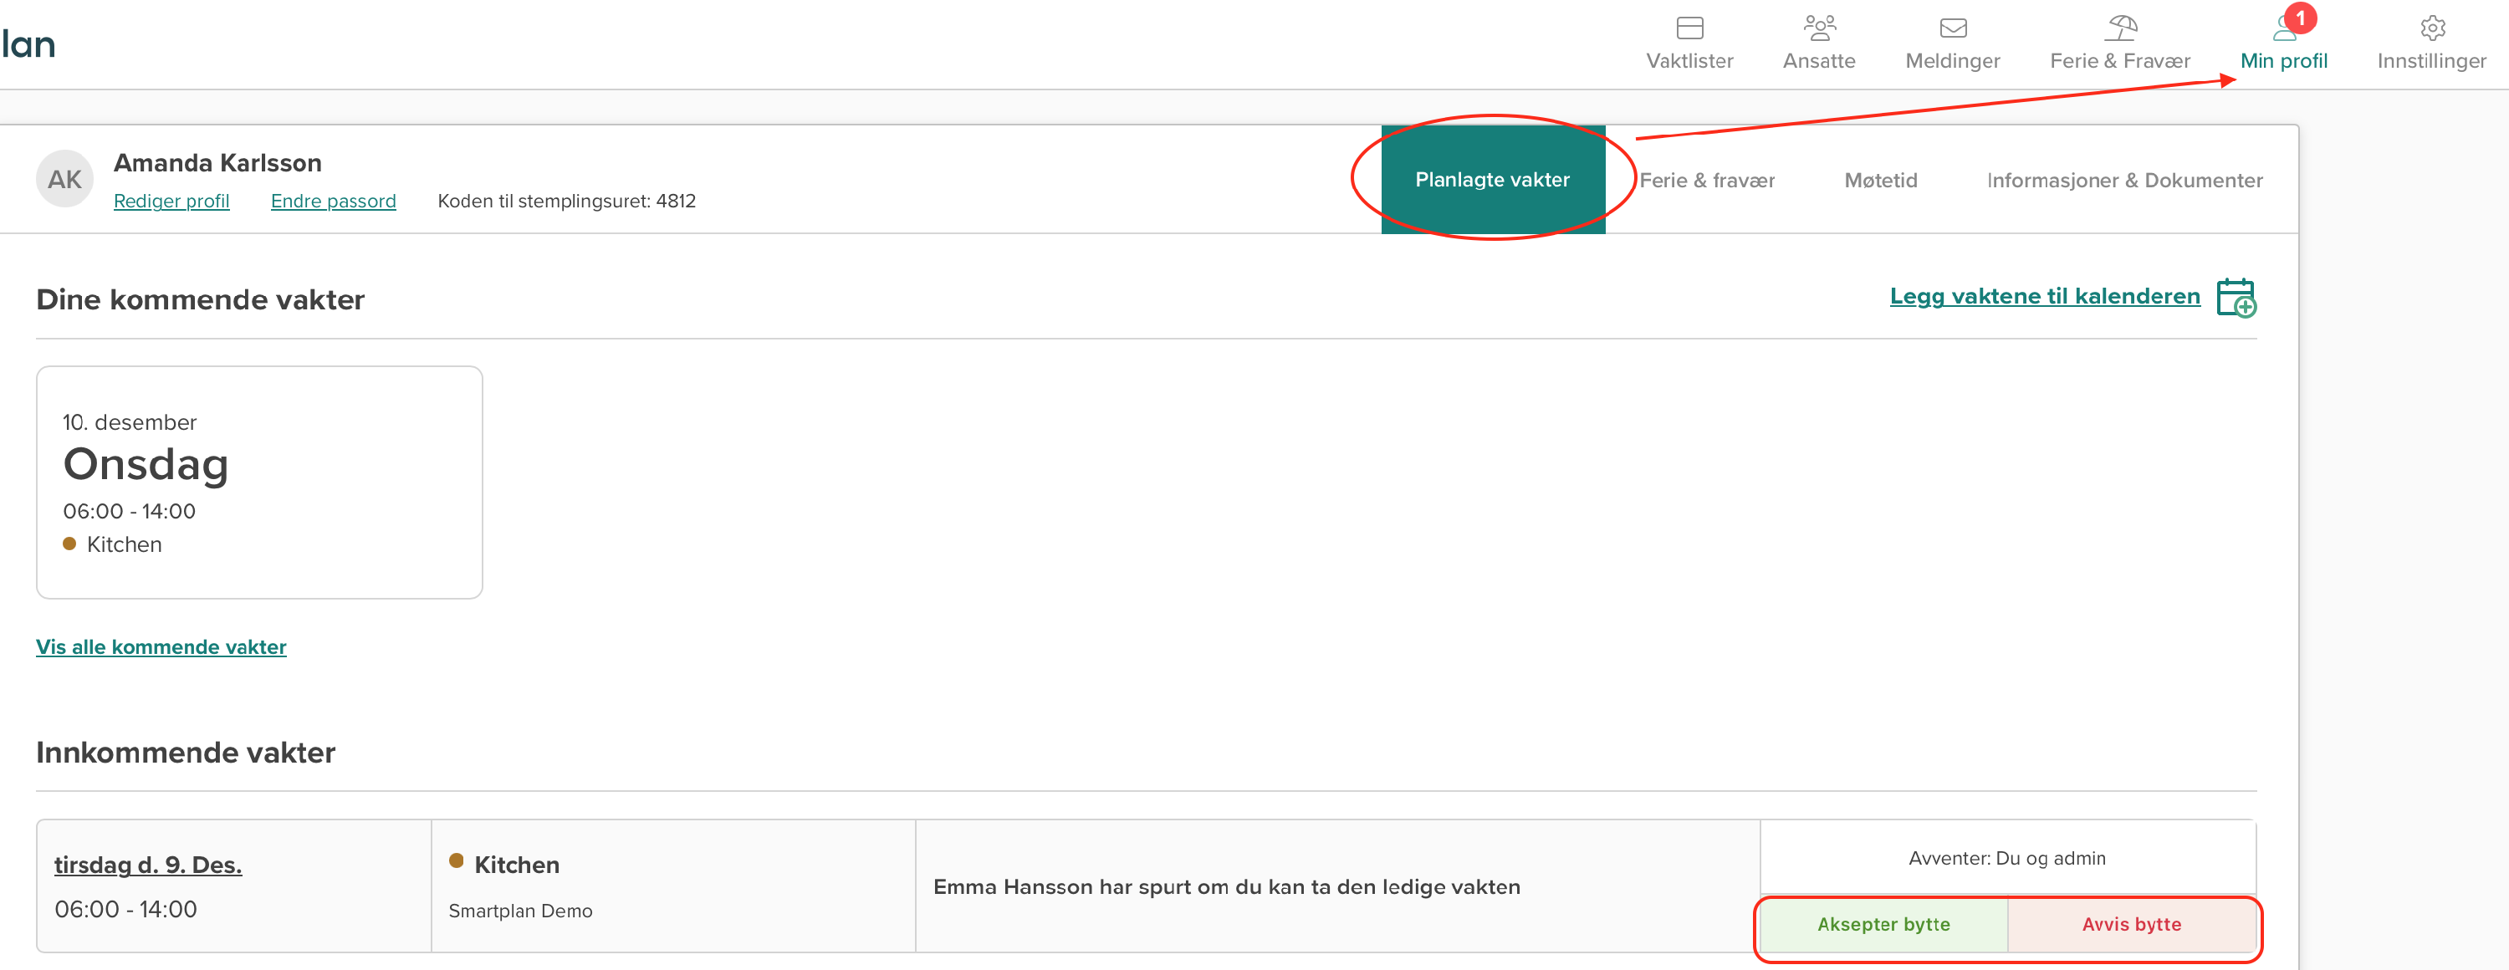Screen dimensions: 2509x970
Task: Switch to Ferie & fravær profile tab
Action: (x=1706, y=180)
